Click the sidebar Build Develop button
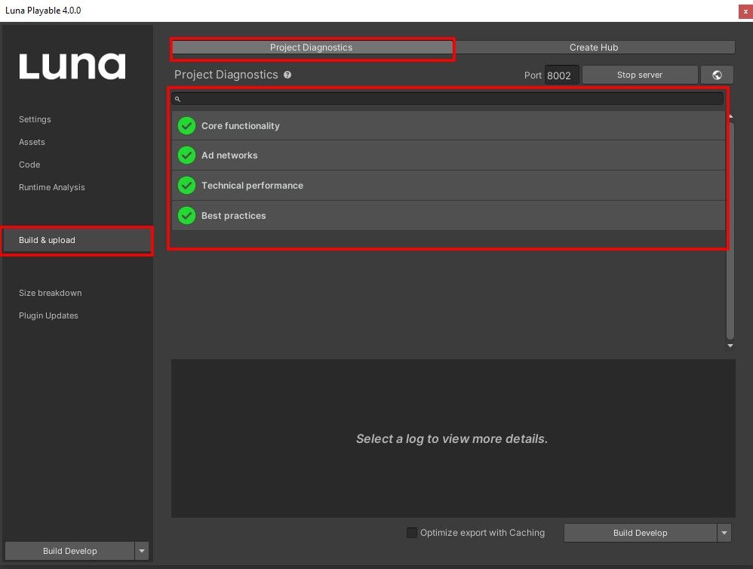Image resolution: width=753 pixels, height=569 pixels. coord(69,551)
